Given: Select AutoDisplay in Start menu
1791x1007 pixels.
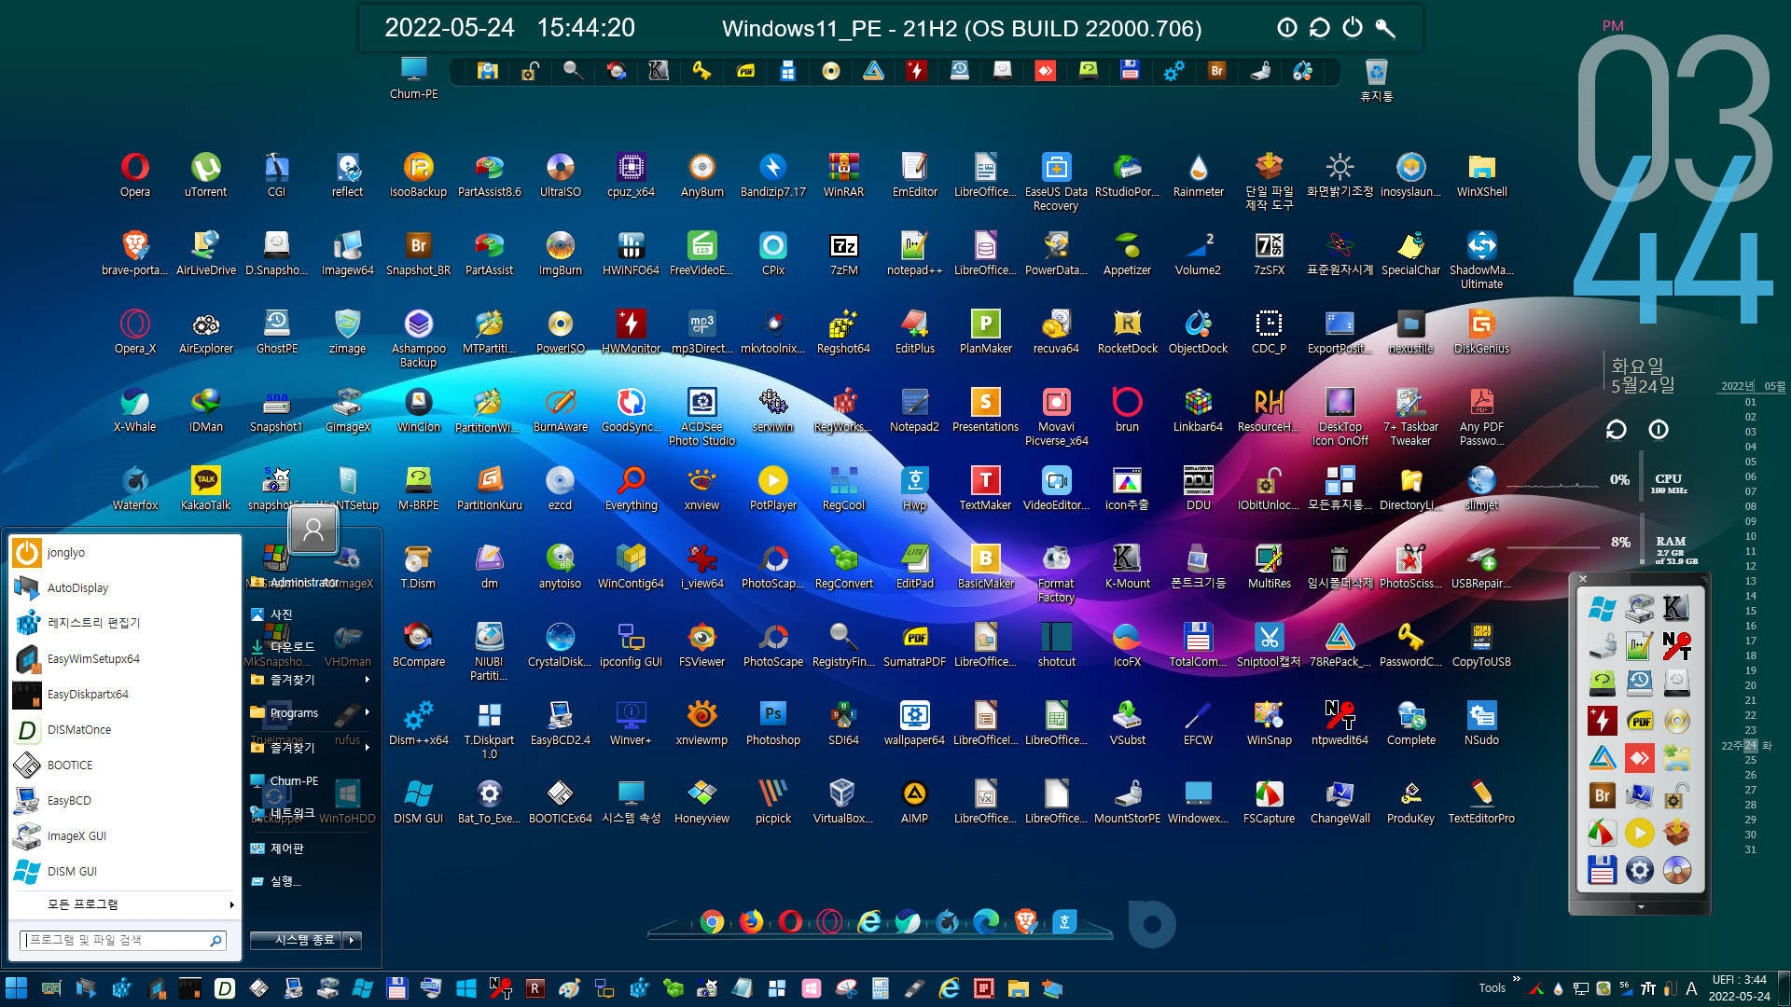Looking at the screenshot, I should (125, 588).
